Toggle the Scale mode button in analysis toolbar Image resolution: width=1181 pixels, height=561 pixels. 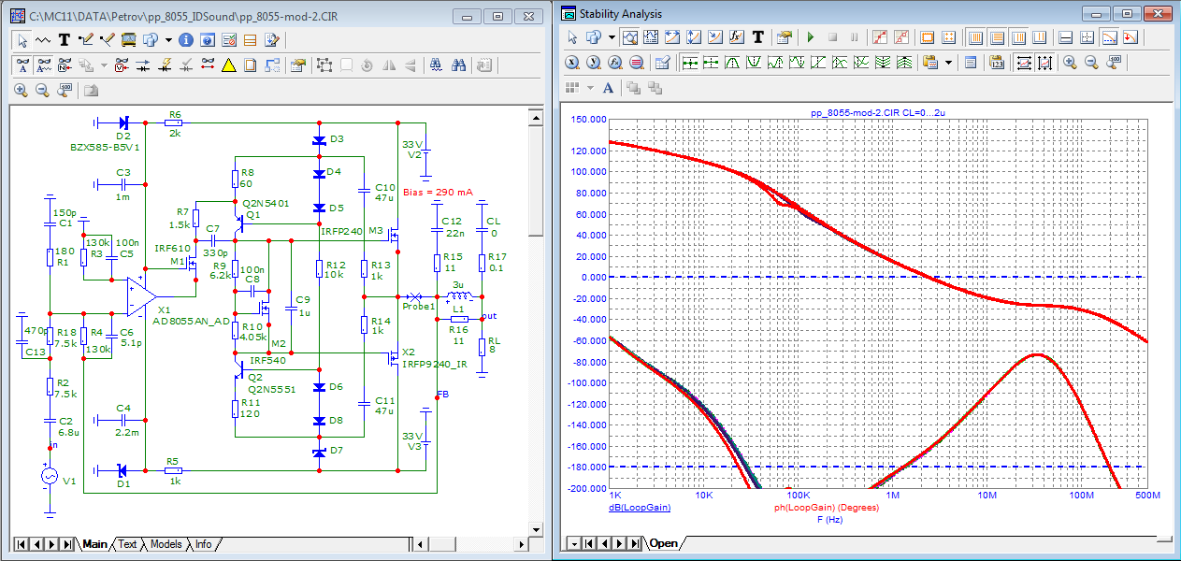point(631,37)
